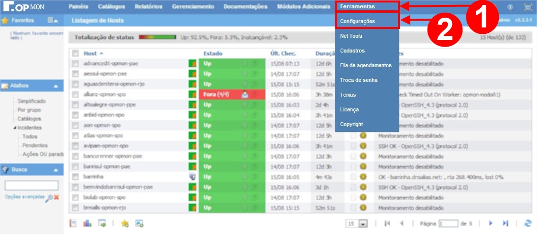Click the envelope icon in the allianz-opmon-spo row
This screenshot has height=234, width=537.
(x=245, y=95)
